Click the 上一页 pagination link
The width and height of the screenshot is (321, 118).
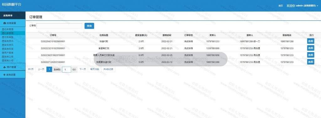(41, 69)
